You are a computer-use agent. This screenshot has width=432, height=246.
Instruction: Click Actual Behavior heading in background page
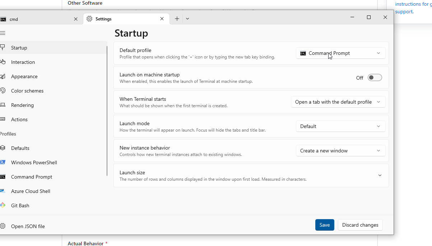(85, 243)
